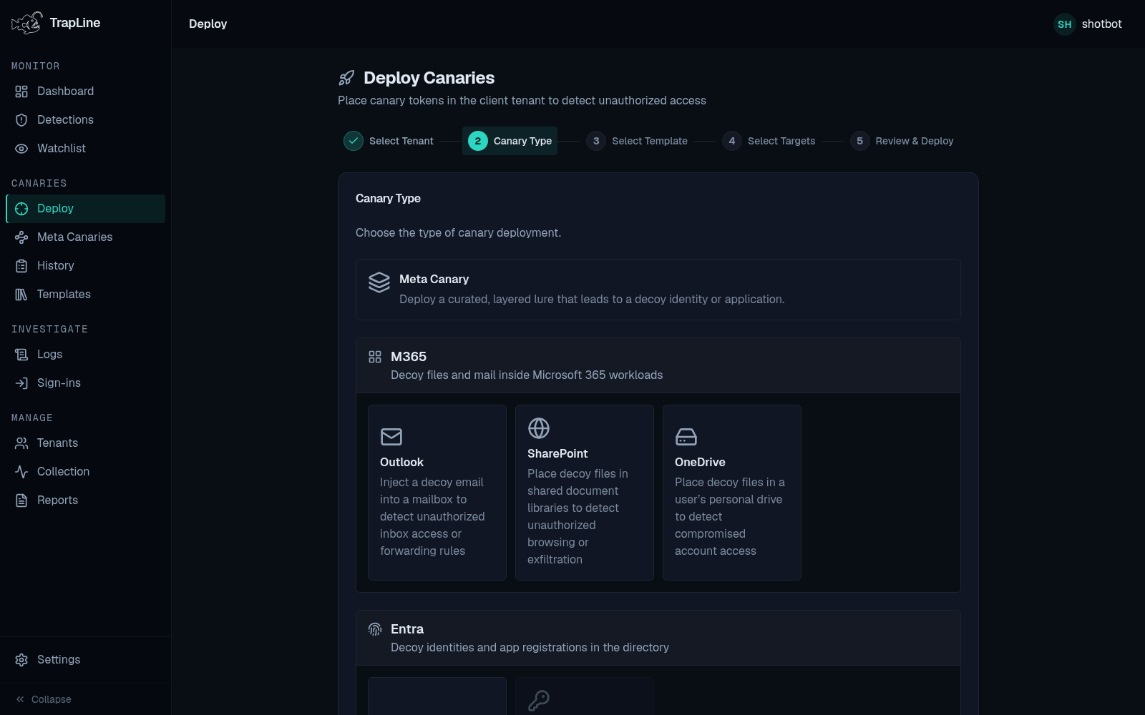Open Sign-ins in the sidebar
The height and width of the screenshot is (715, 1145).
point(86,383)
